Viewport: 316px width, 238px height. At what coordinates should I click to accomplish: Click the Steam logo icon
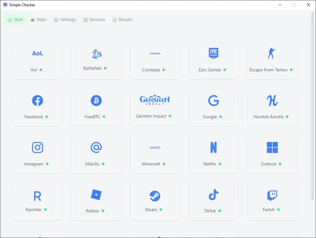[155, 196]
